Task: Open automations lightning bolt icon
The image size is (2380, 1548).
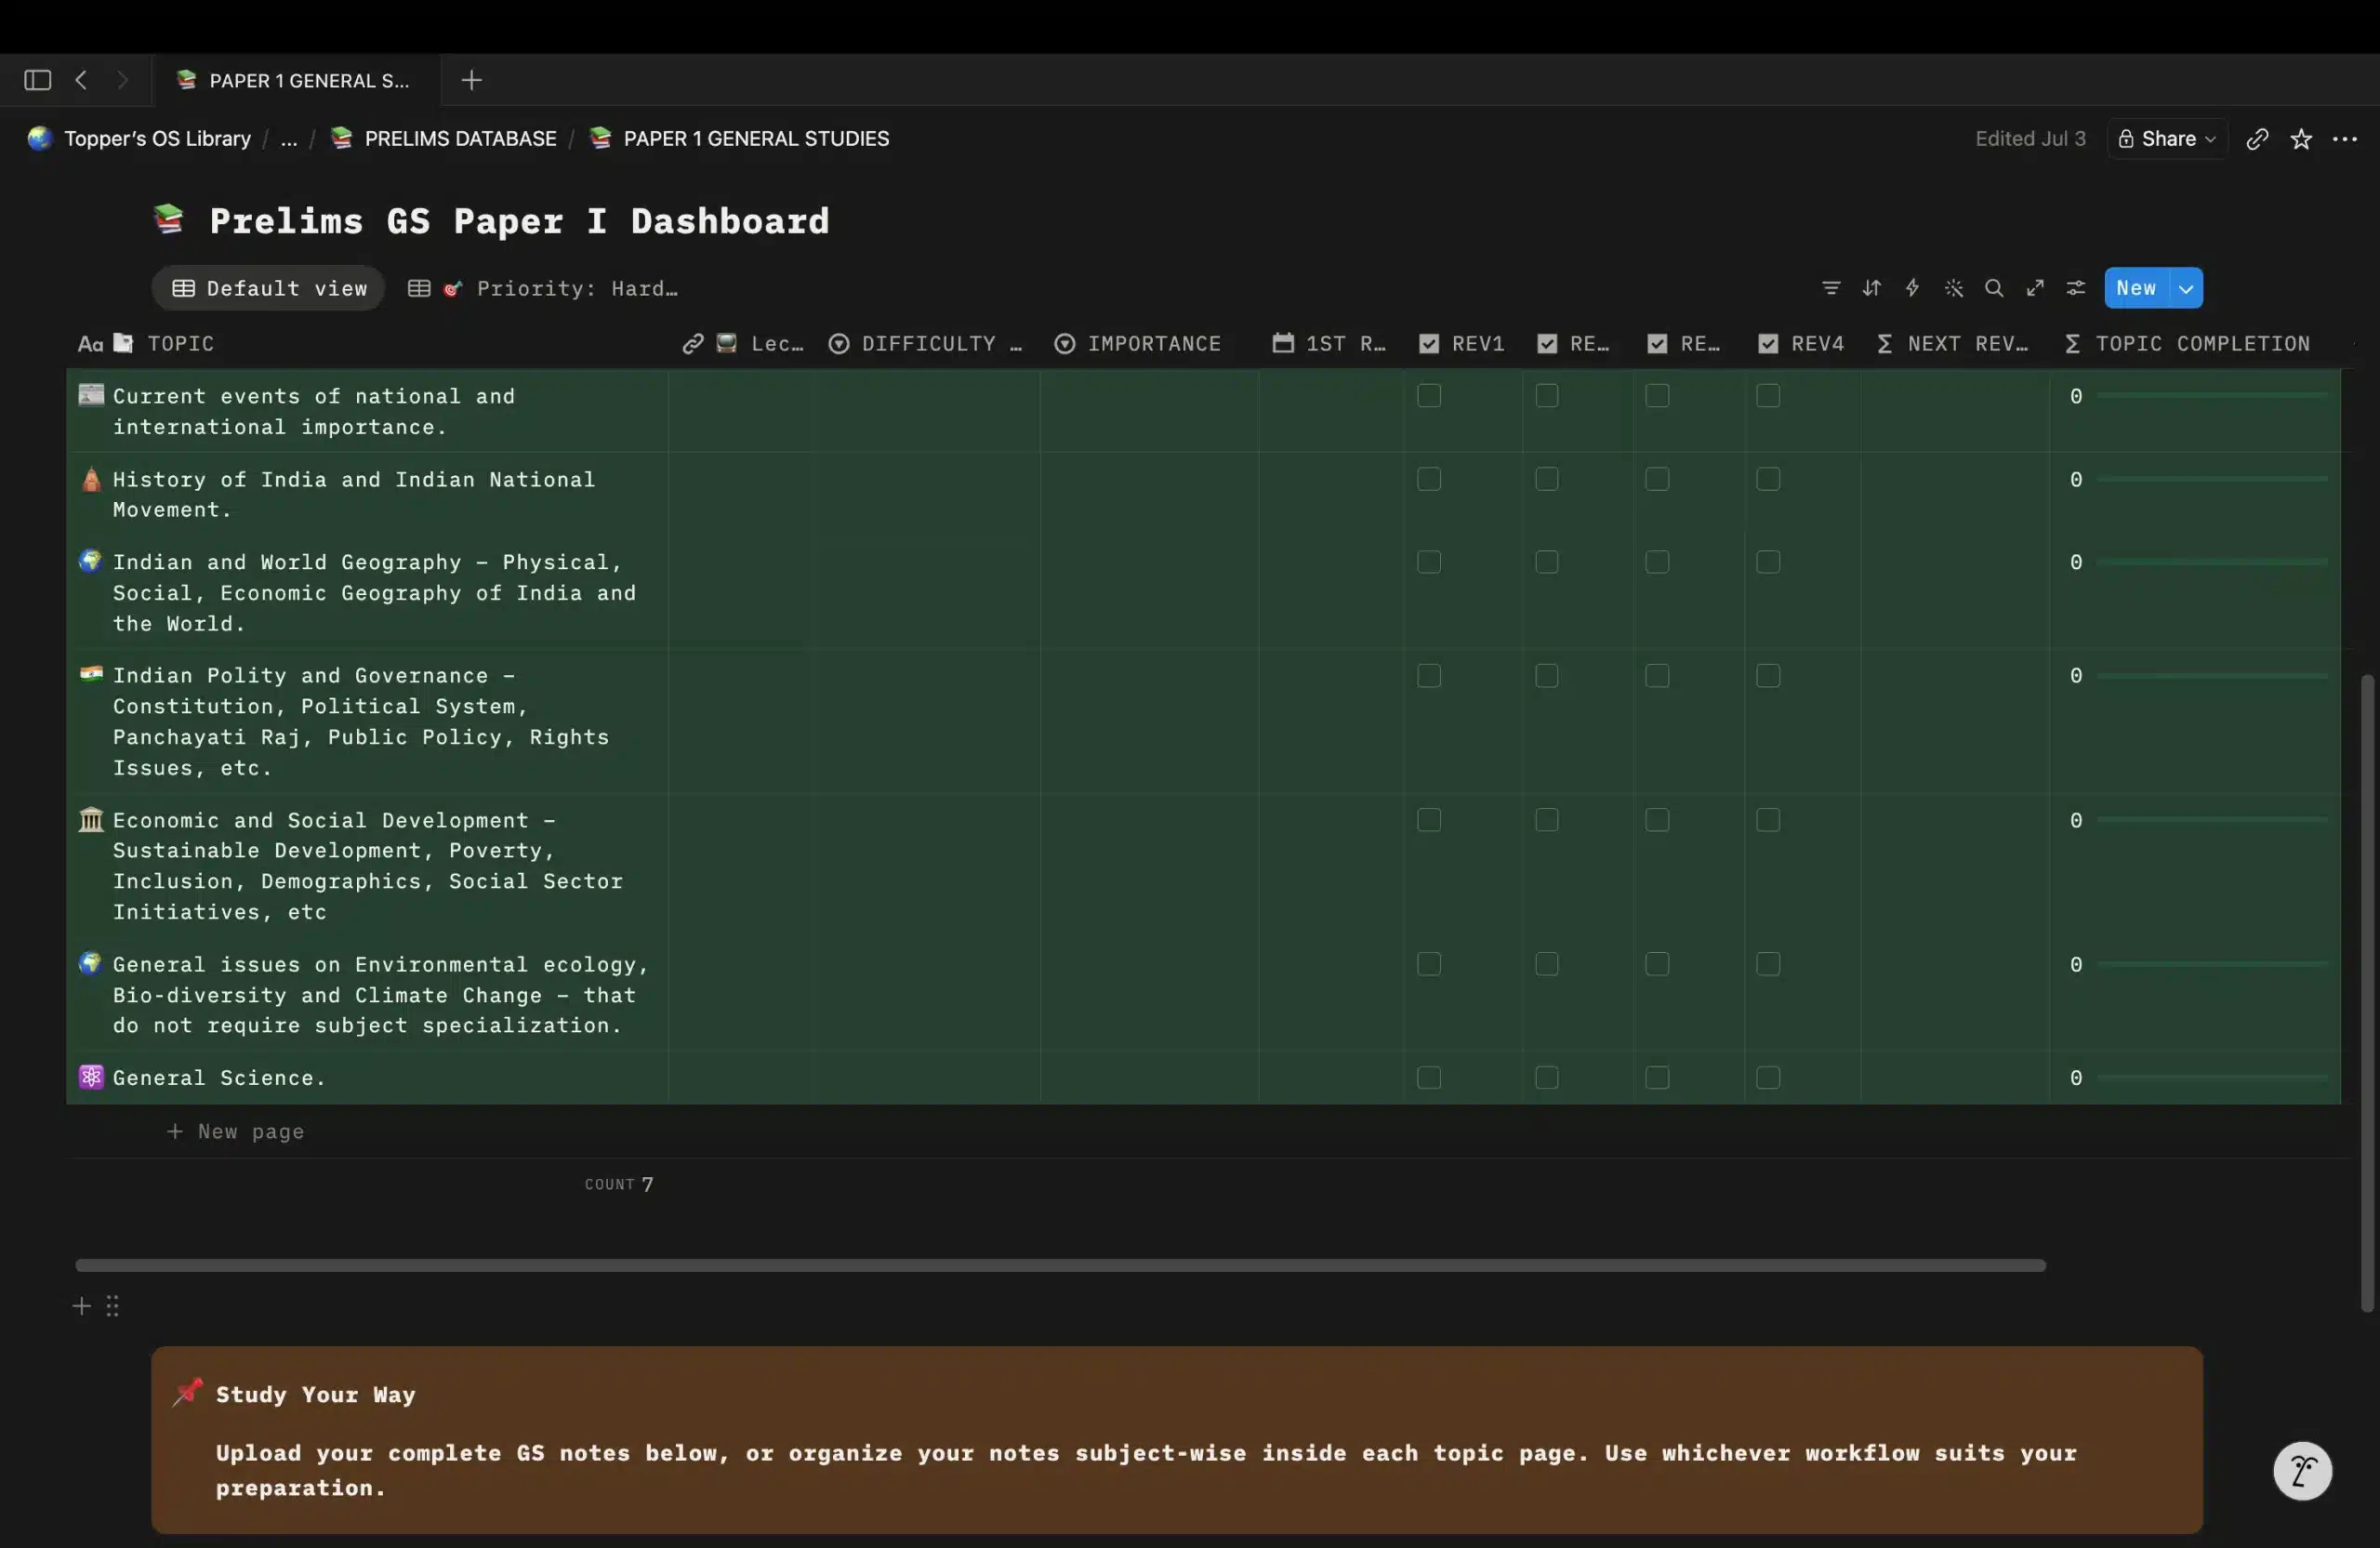Action: tap(1912, 288)
